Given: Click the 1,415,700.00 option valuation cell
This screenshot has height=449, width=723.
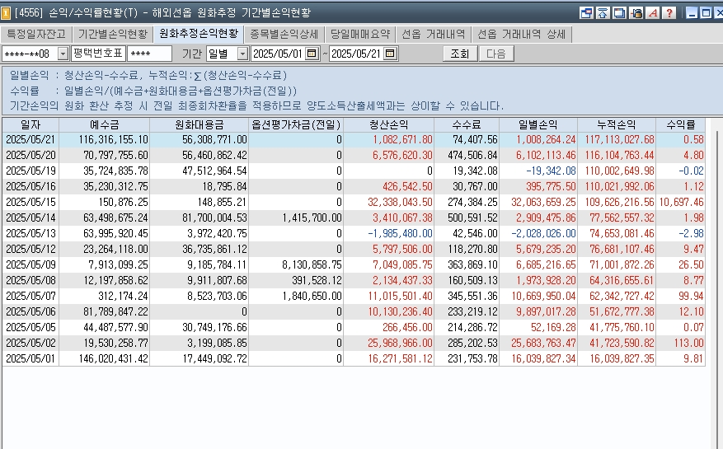Looking at the screenshot, I should pos(296,218).
